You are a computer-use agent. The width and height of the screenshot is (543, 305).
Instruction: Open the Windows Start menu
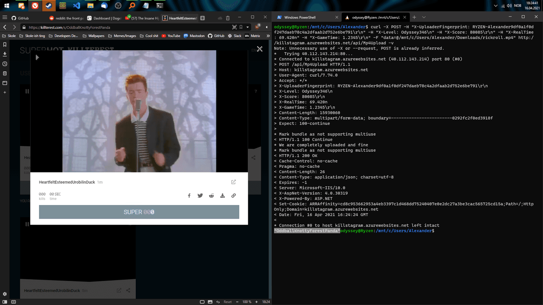pyautogui.click(x=7, y=6)
